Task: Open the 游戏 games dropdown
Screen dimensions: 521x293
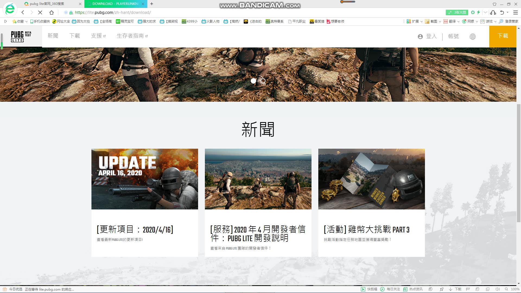Action: tap(488, 21)
